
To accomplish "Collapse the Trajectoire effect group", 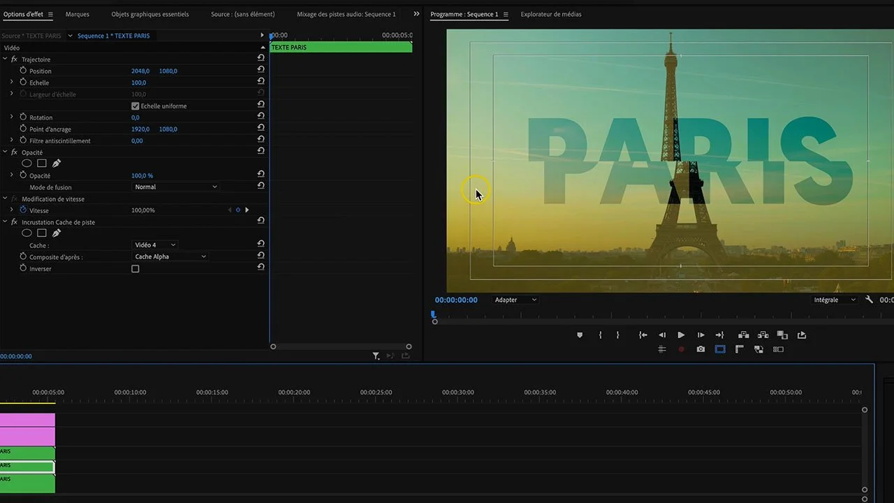I will click(5, 59).
